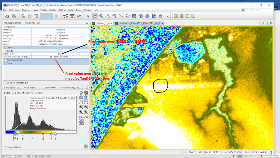Select the Basic editor radio button

pyautogui.click(x=13, y=93)
